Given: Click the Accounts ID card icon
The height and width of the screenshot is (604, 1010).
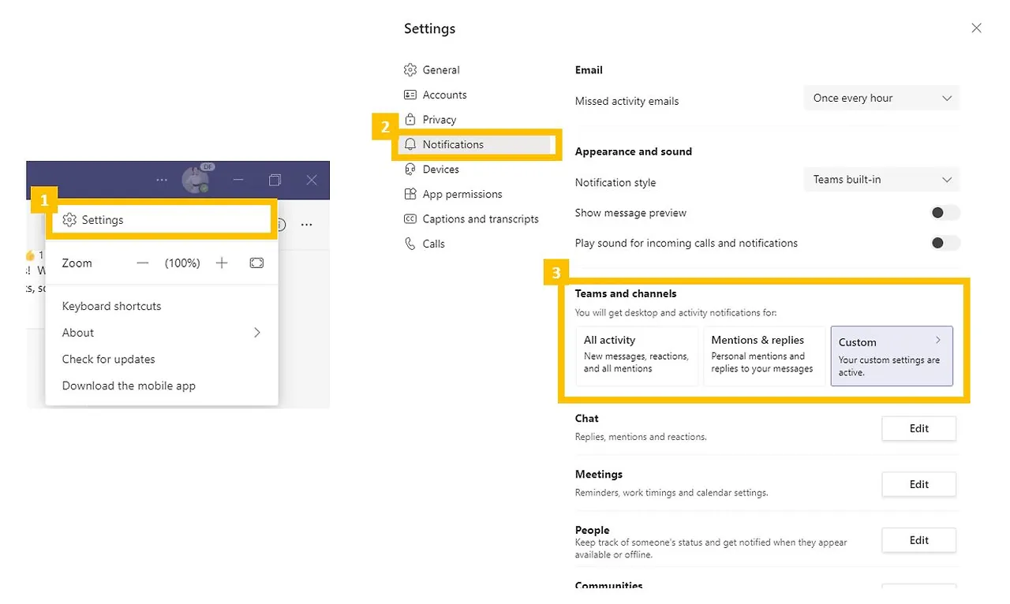Looking at the screenshot, I should point(410,95).
